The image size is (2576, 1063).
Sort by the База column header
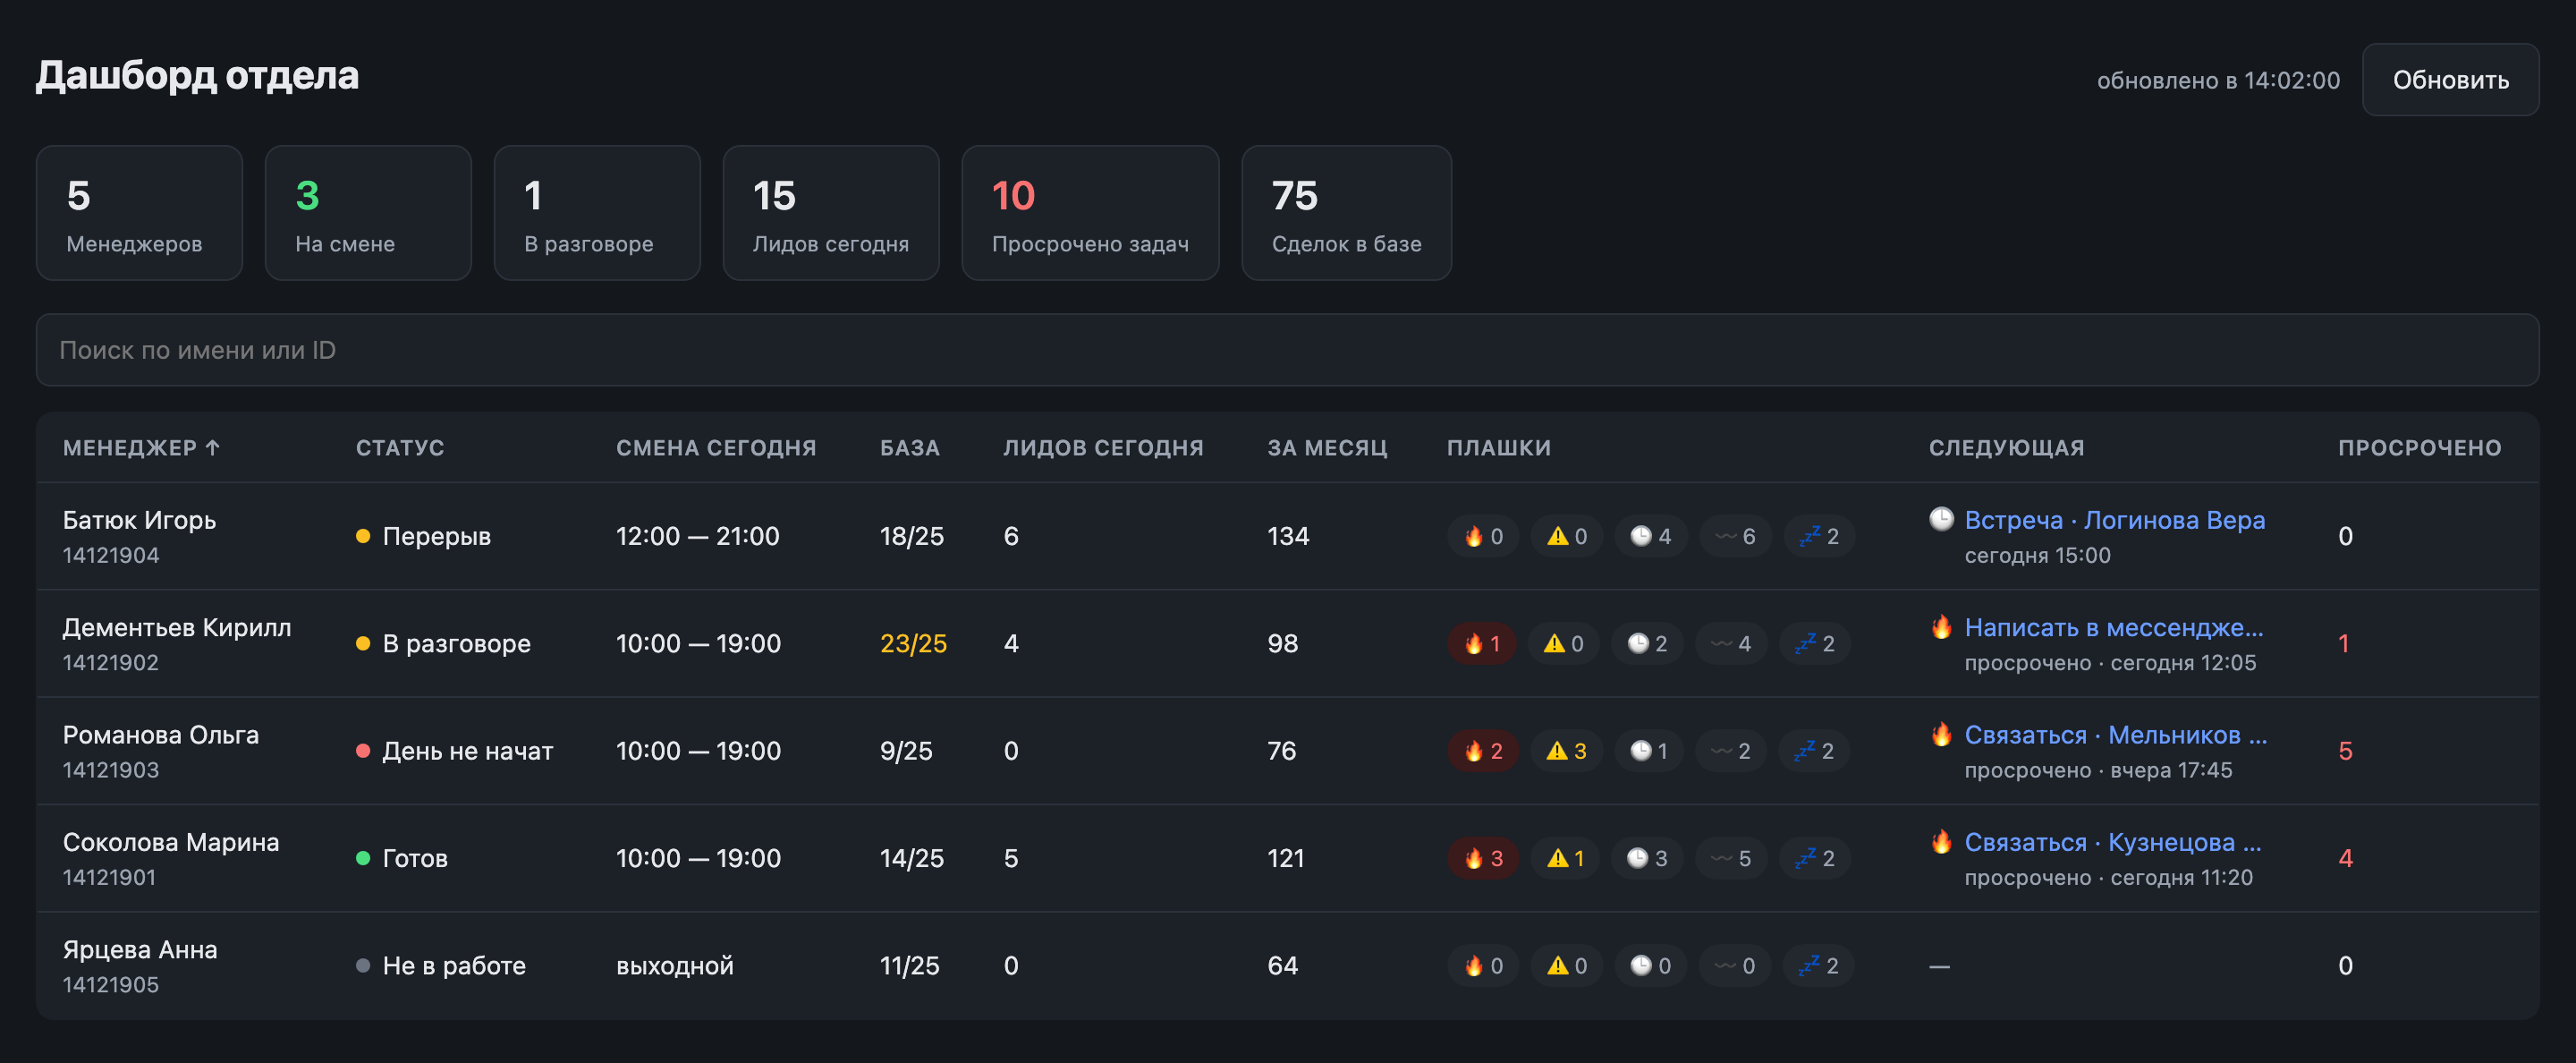pos(909,448)
